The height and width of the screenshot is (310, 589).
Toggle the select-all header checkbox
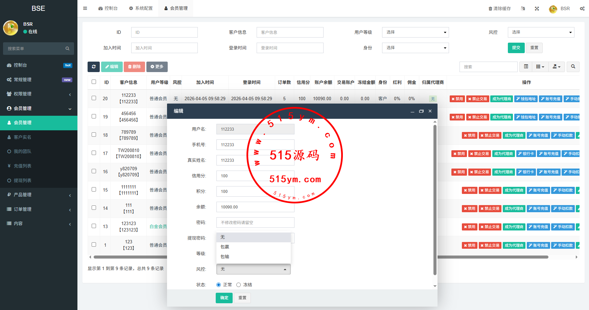tap(94, 82)
